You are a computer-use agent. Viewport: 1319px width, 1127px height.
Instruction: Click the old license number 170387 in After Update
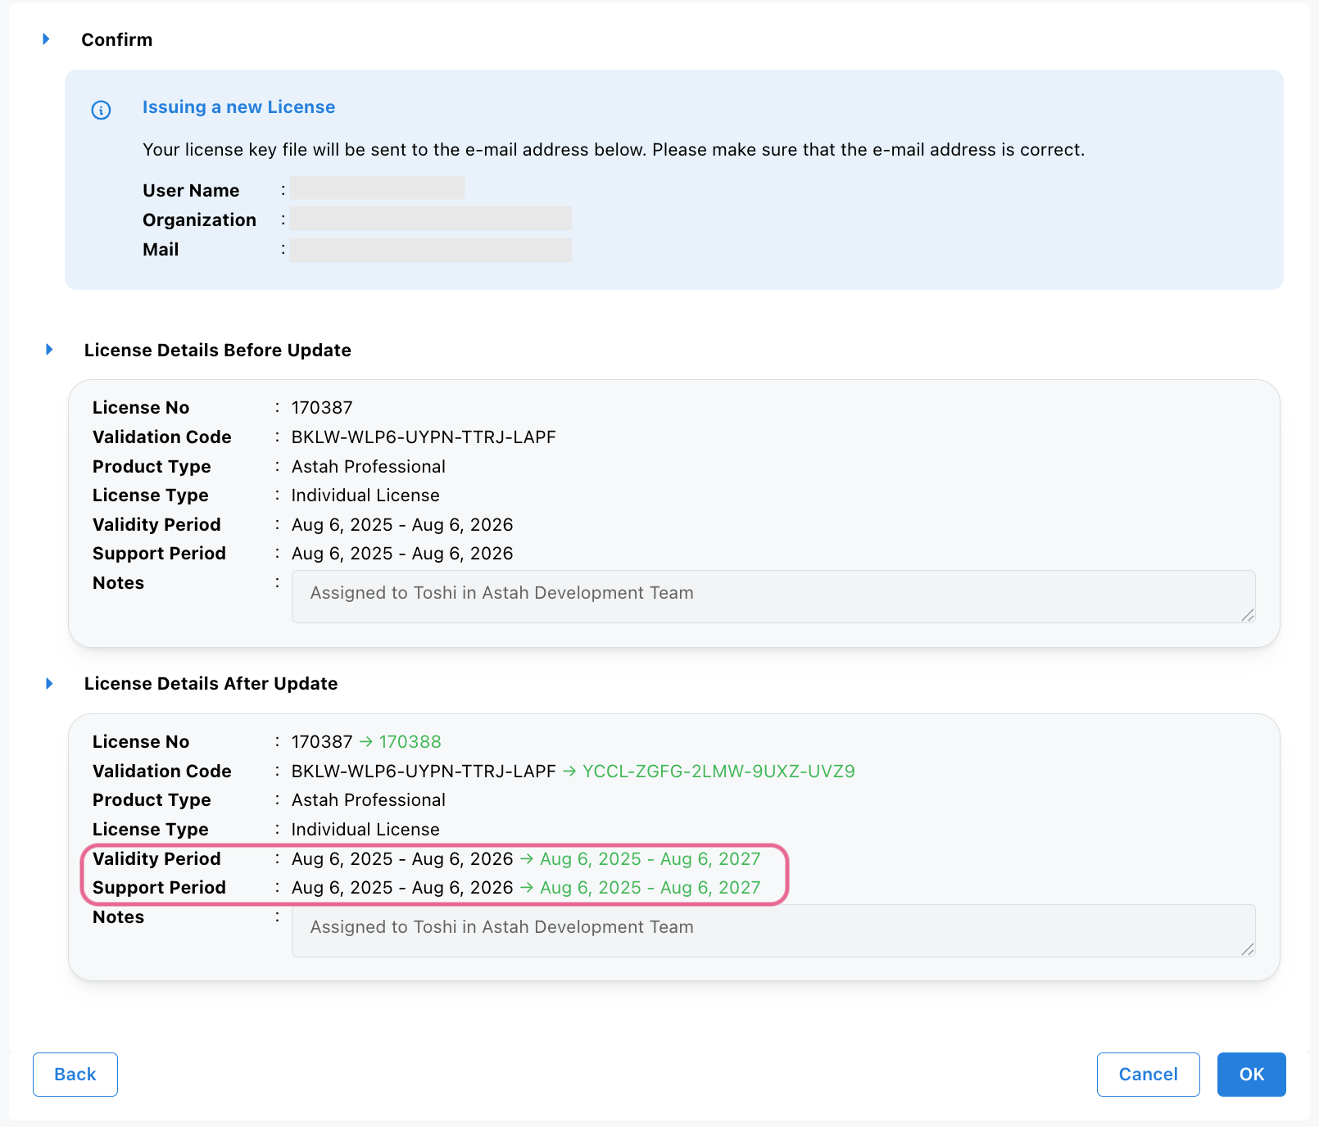pyautogui.click(x=322, y=742)
